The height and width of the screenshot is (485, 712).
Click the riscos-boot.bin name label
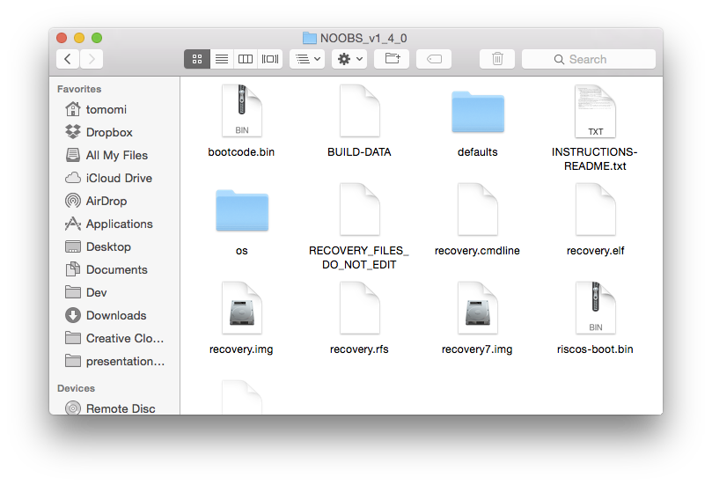click(x=595, y=349)
